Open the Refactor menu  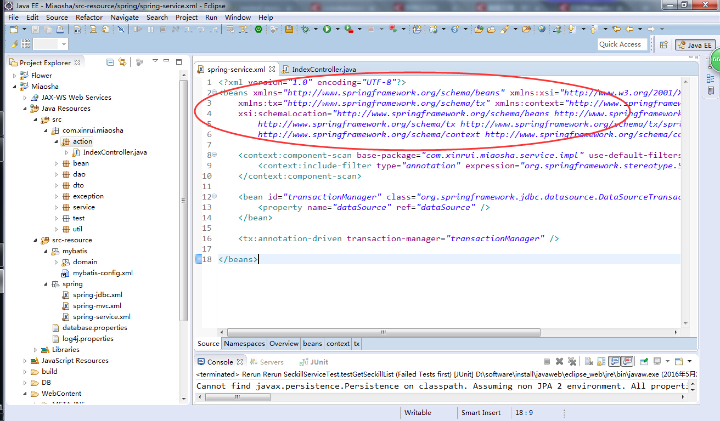tap(91, 17)
